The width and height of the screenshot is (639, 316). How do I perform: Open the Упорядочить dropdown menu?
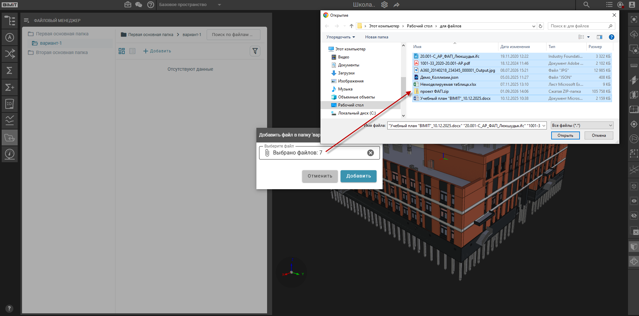(x=341, y=37)
